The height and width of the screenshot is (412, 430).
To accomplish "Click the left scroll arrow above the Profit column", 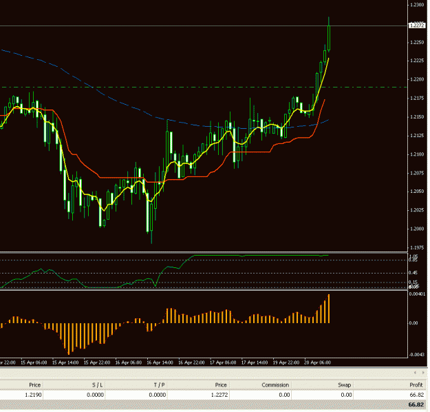I will coord(415,373).
